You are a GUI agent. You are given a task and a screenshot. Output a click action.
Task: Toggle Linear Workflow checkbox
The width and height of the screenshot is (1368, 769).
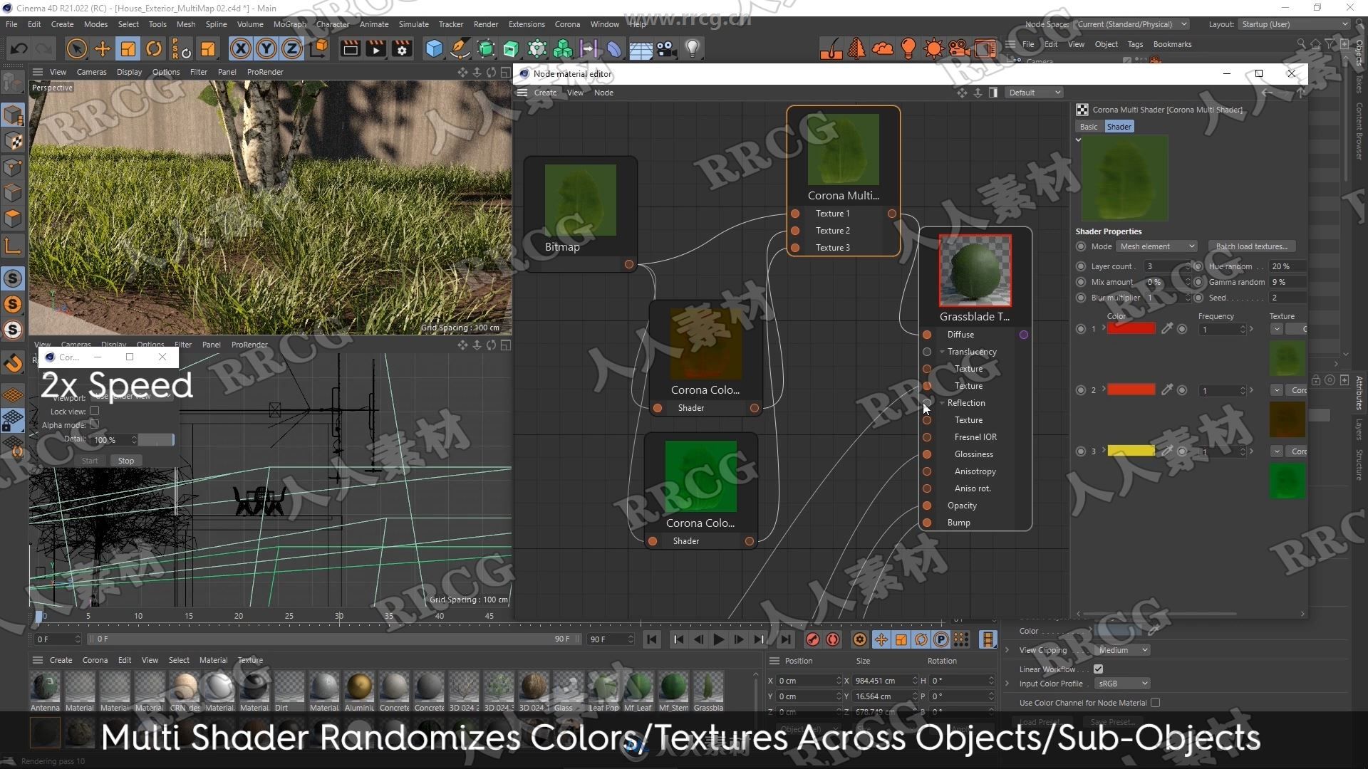[x=1098, y=669]
